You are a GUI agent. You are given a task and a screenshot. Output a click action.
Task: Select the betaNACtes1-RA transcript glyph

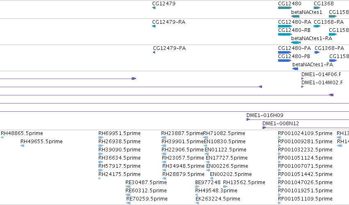coord(296,43)
